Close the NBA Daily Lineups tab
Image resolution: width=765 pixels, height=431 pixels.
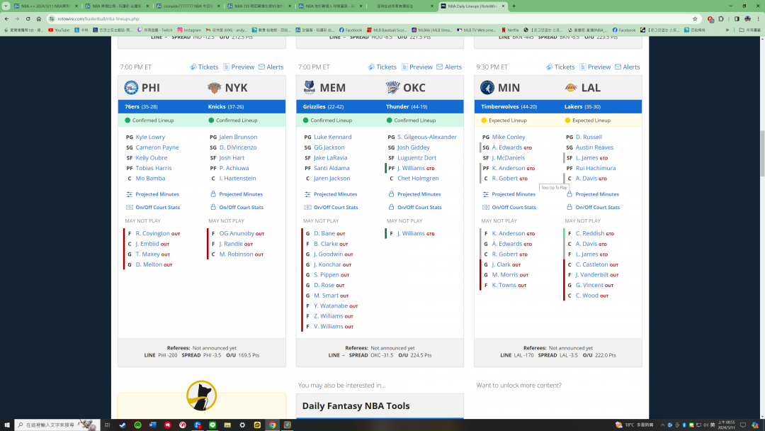[503, 6]
